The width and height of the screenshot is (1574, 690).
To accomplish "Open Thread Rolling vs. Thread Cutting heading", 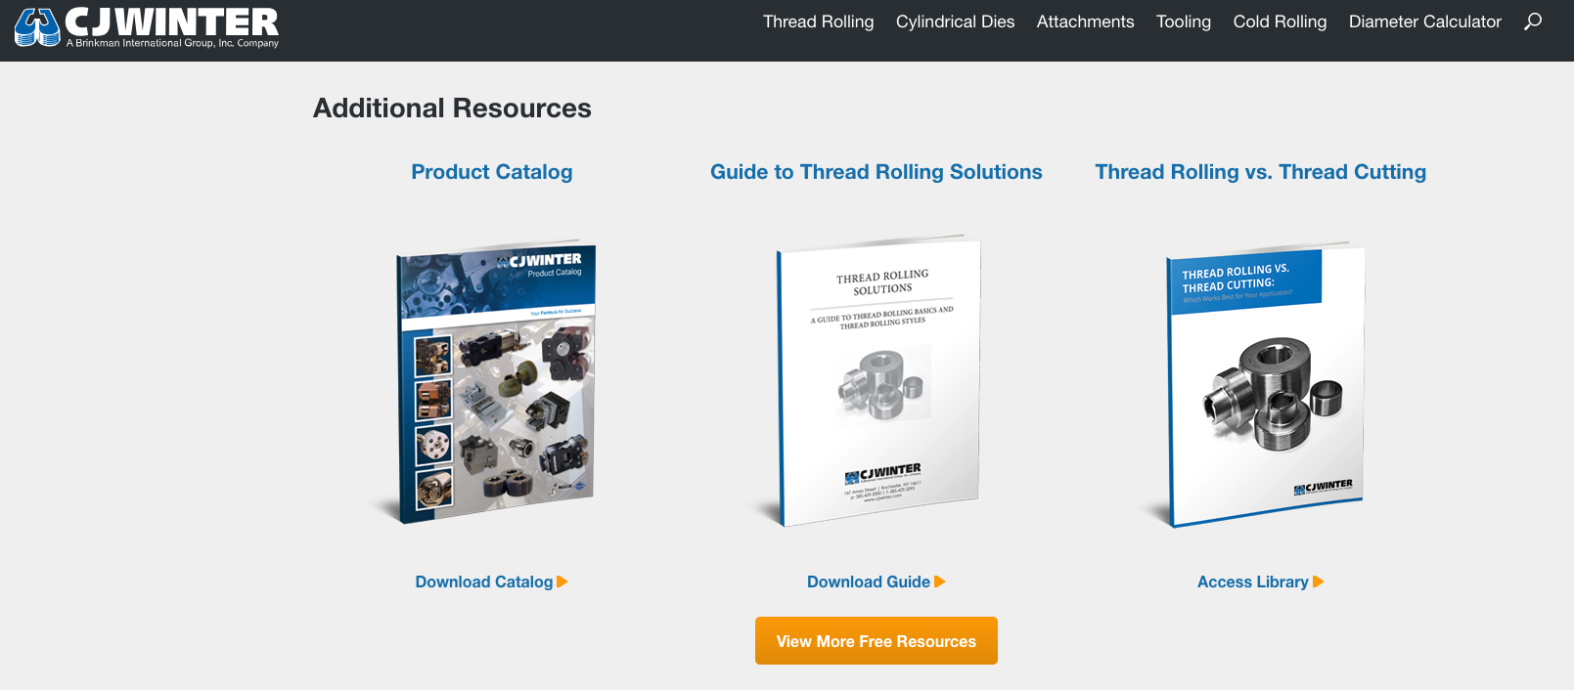I will [x=1260, y=172].
